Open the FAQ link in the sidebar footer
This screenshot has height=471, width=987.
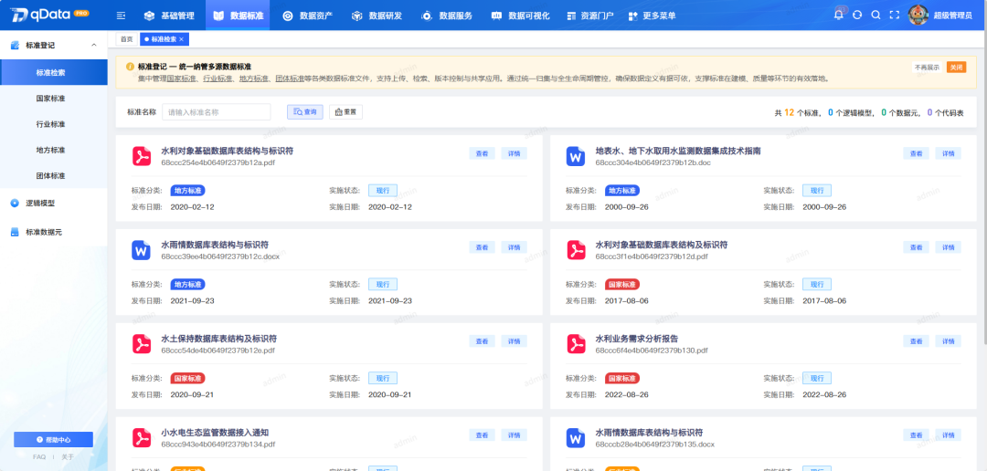click(39, 457)
